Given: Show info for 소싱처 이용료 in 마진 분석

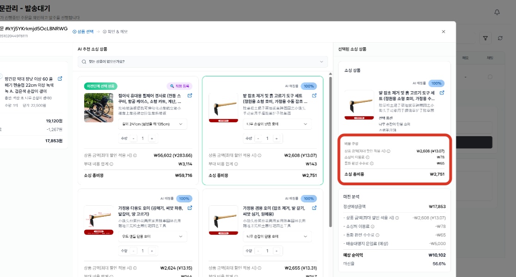Looking at the screenshot, I should coord(373,227).
